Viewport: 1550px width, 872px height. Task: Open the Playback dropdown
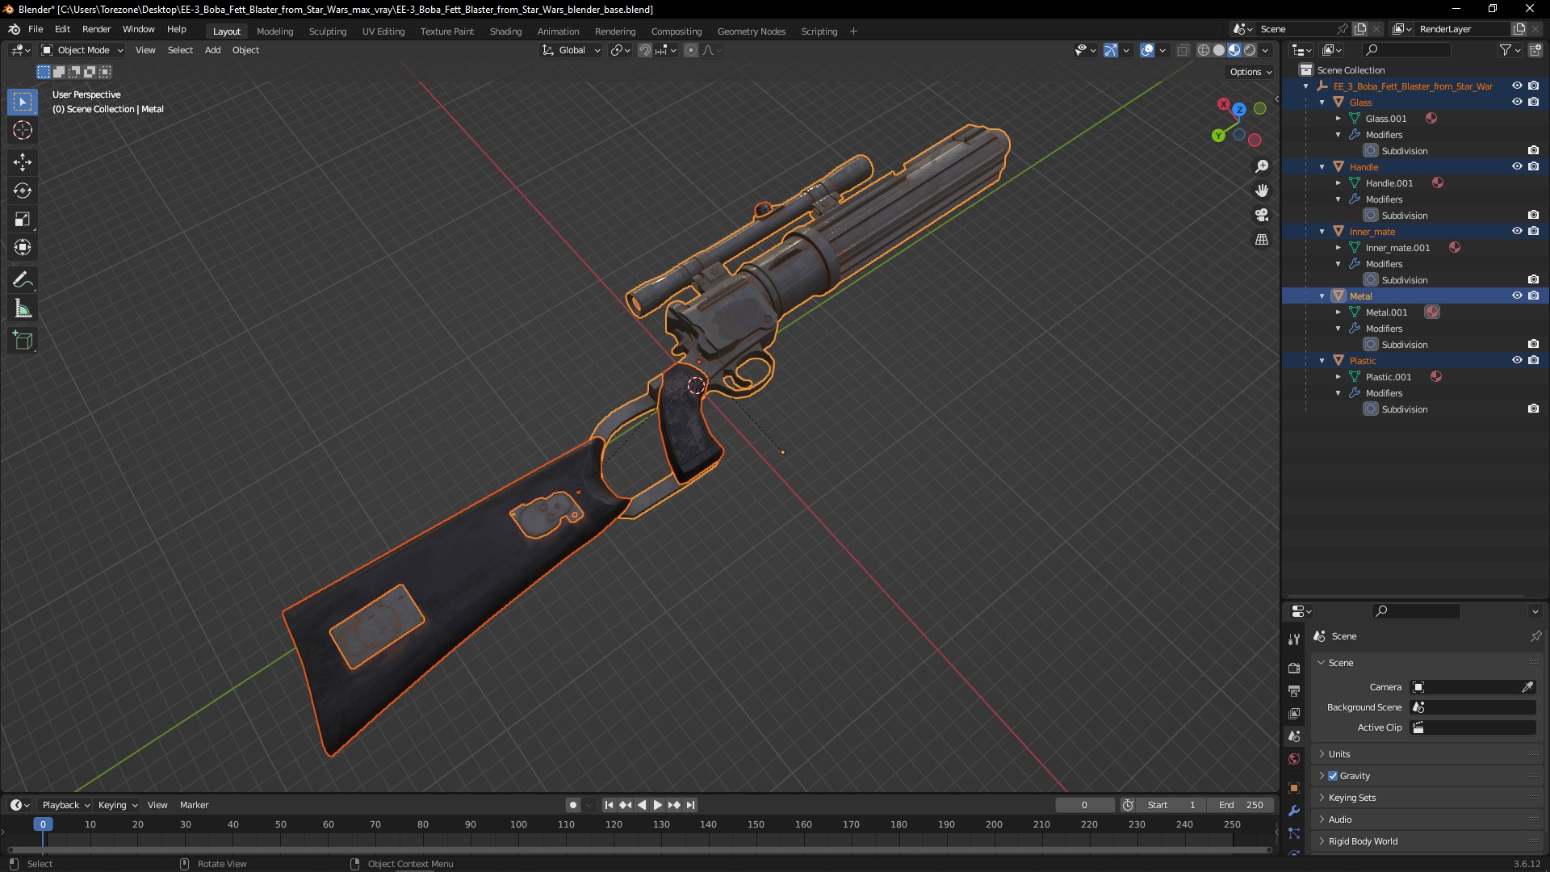(x=65, y=805)
